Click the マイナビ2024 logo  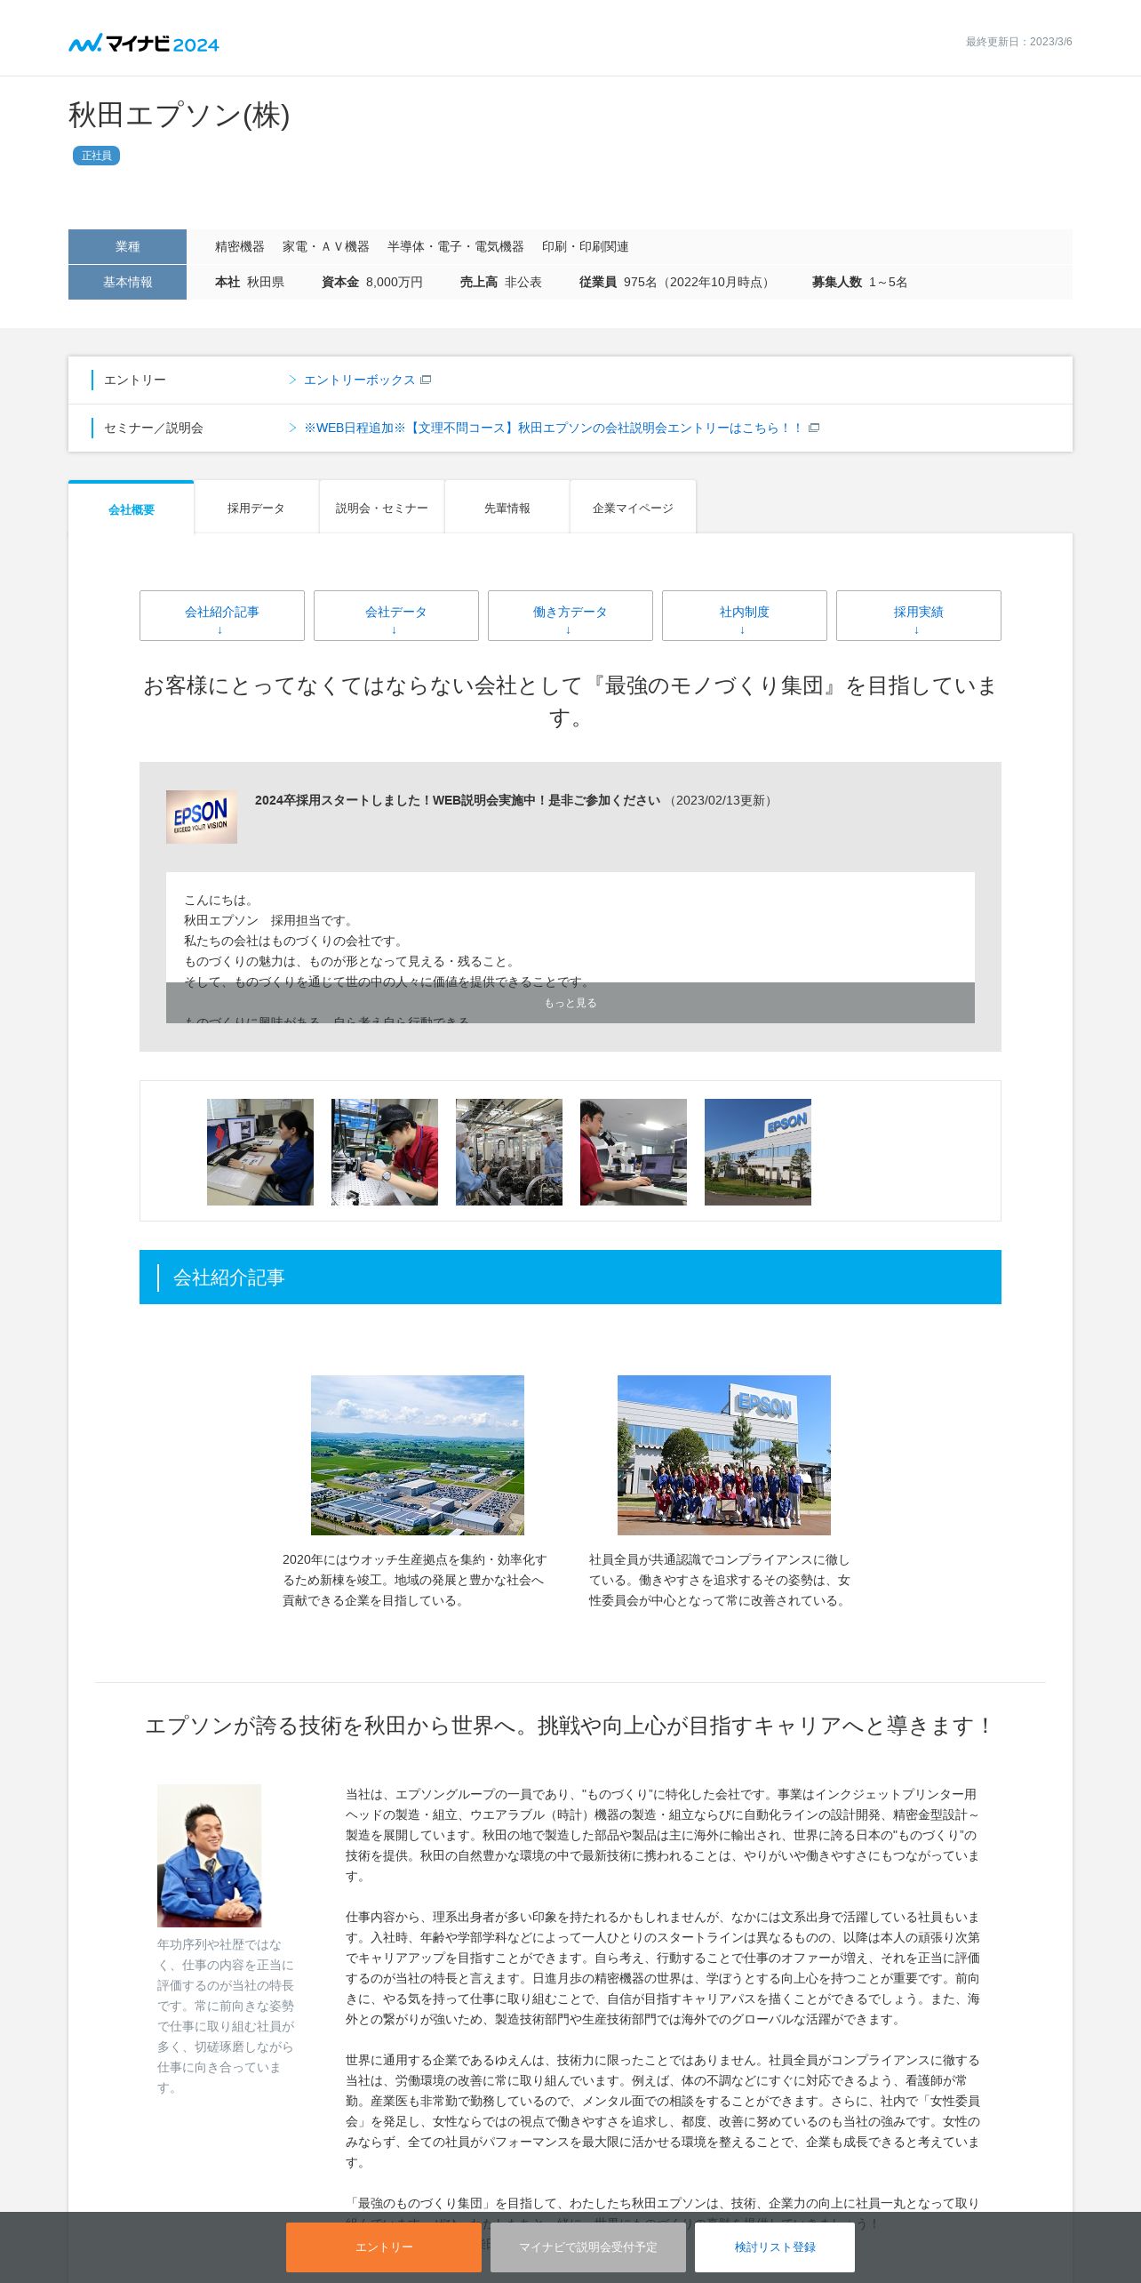(144, 43)
